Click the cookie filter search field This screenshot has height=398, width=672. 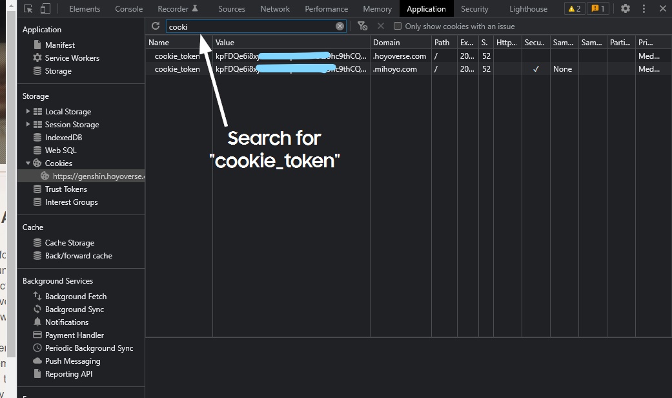252,26
